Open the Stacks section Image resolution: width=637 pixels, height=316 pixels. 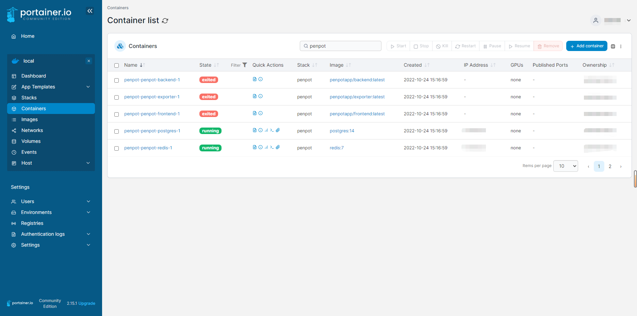pyautogui.click(x=29, y=98)
